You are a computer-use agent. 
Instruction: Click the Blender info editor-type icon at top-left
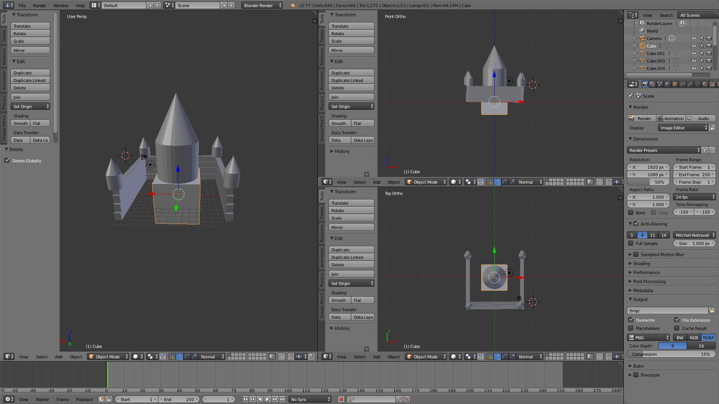point(8,5)
